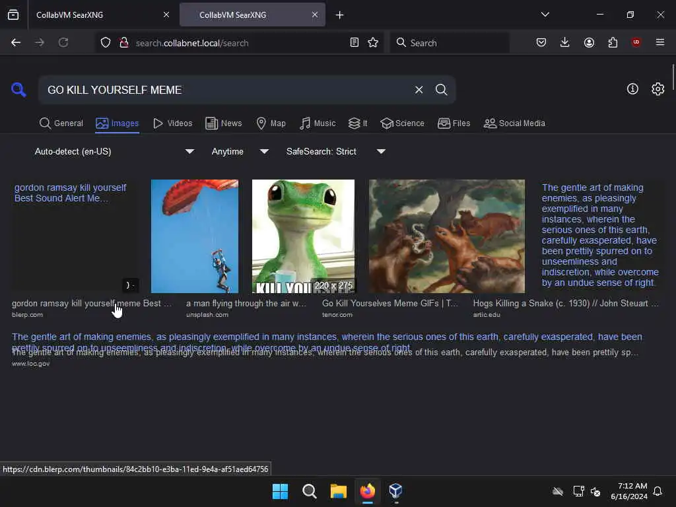Click the forward navigation arrow
676x507 pixels.
(x=40, y=42)
